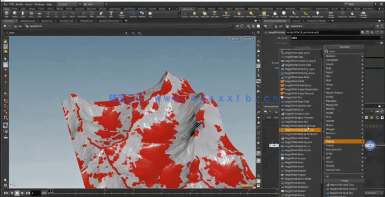Click the TAB menu search field
Image resolution: width=385 pixels, height=197 pixels.
pyautogui.click(x=344, y=51)
